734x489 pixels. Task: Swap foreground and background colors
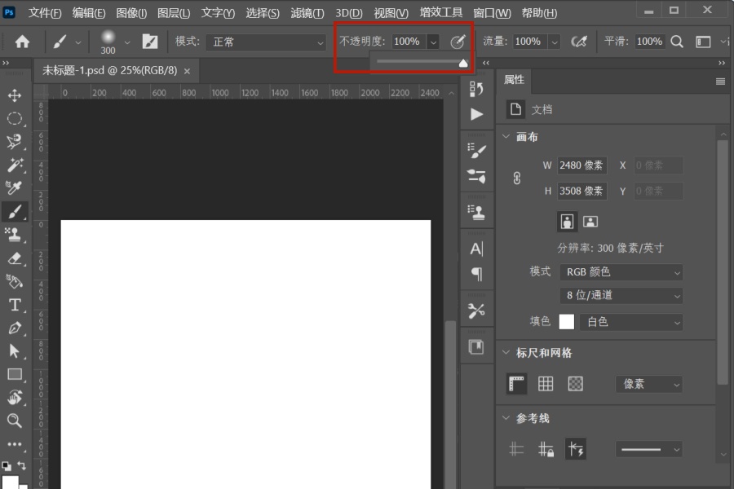[21, 465]
